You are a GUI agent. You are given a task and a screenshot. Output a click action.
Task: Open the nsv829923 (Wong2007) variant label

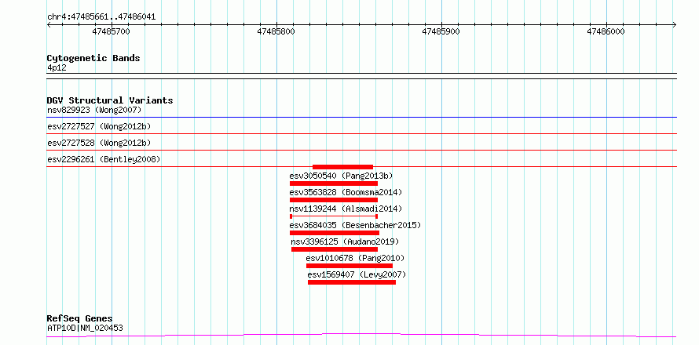tap(94, 110)
